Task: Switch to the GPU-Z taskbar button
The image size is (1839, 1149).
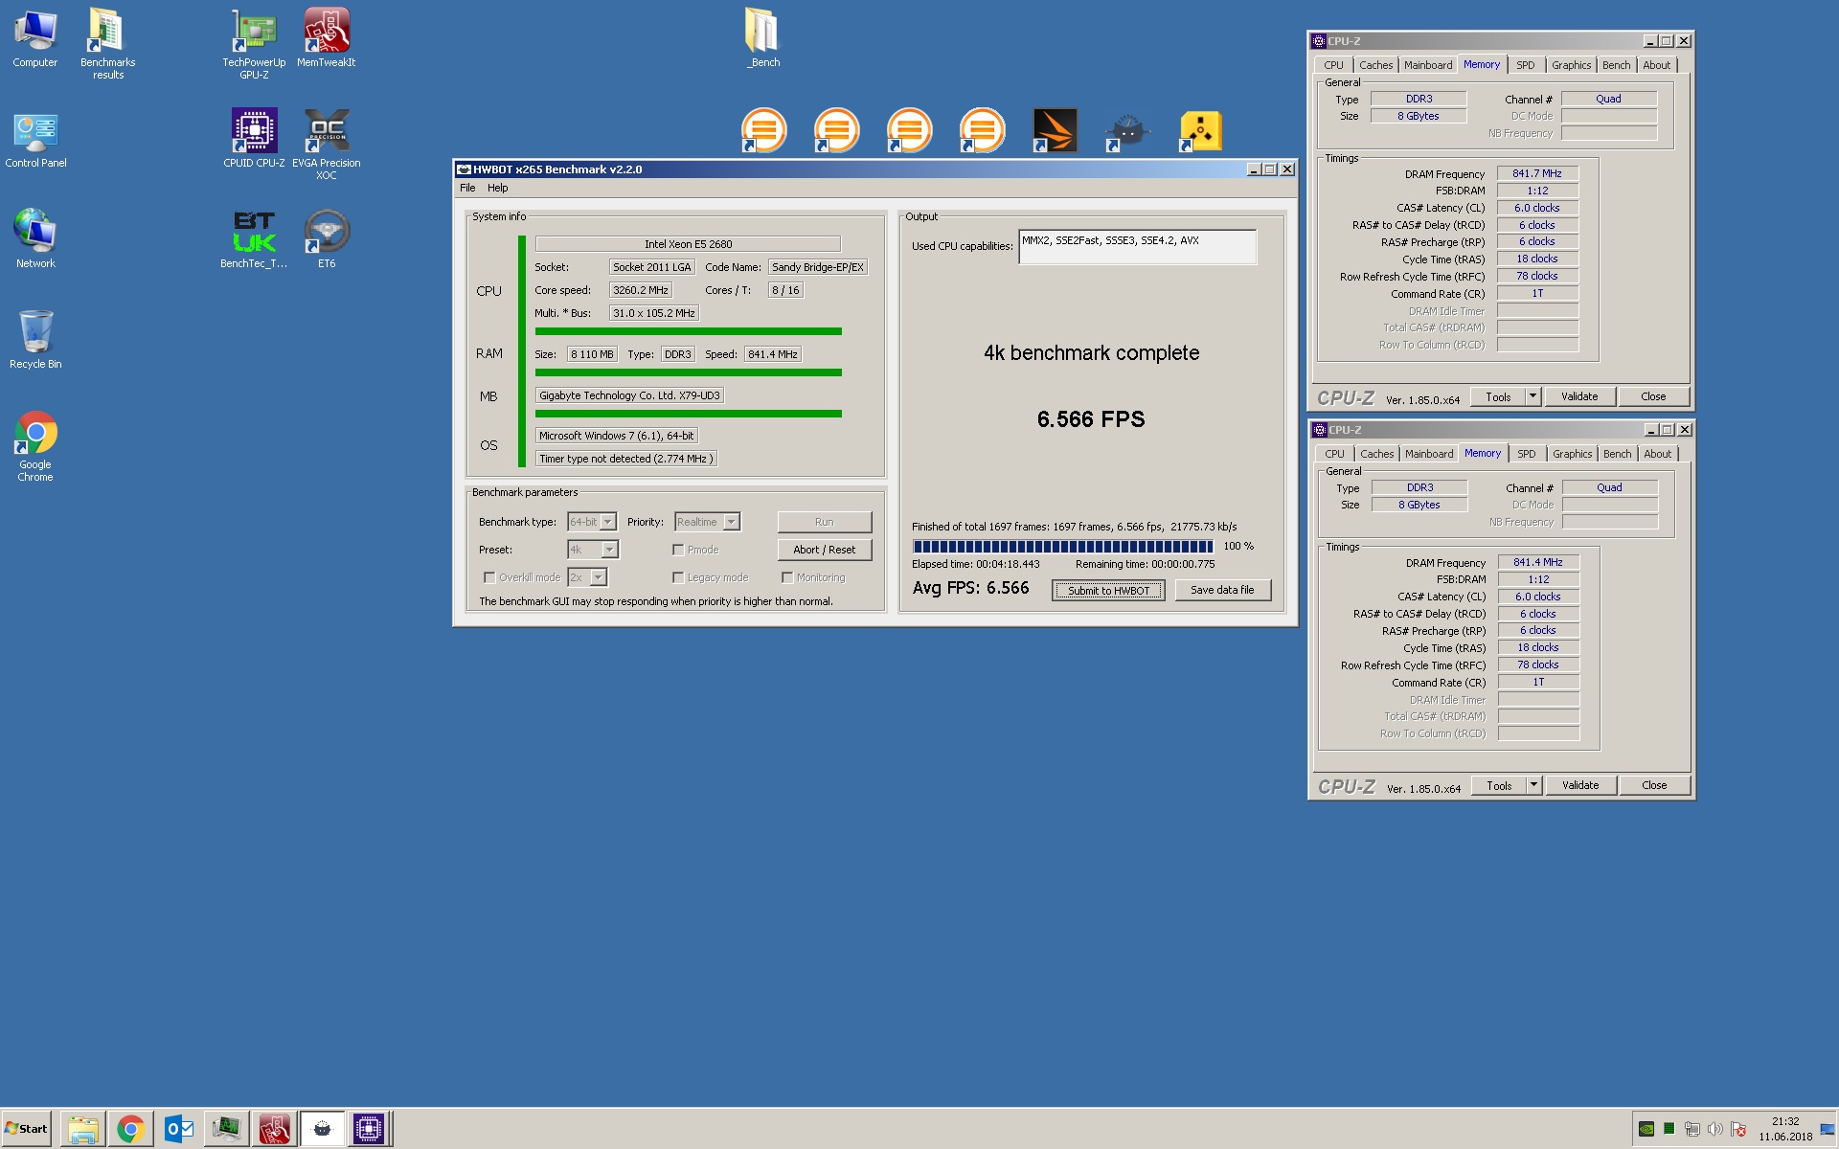Action: [x=227, y=1129]
